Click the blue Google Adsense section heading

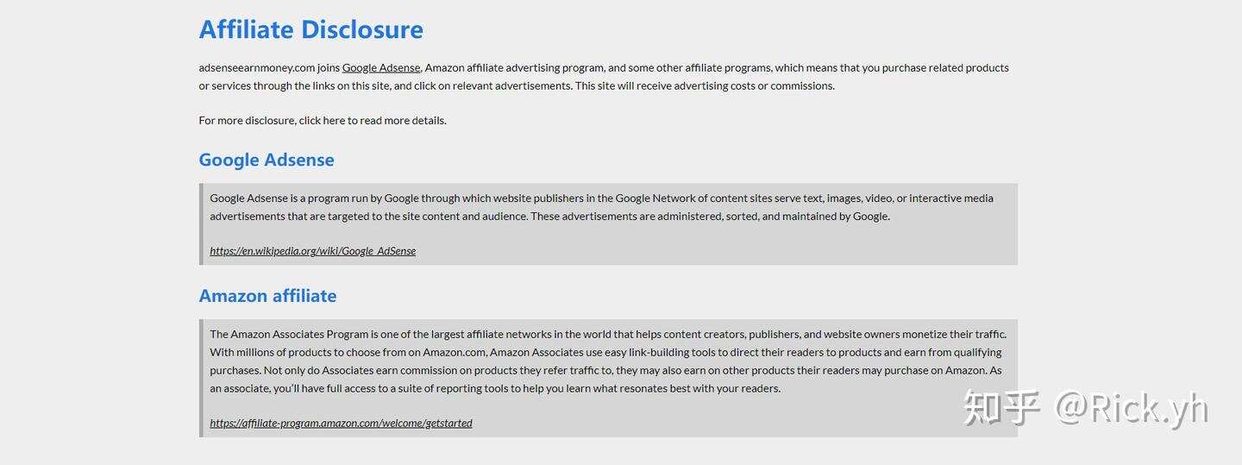[x=267, y=160]
